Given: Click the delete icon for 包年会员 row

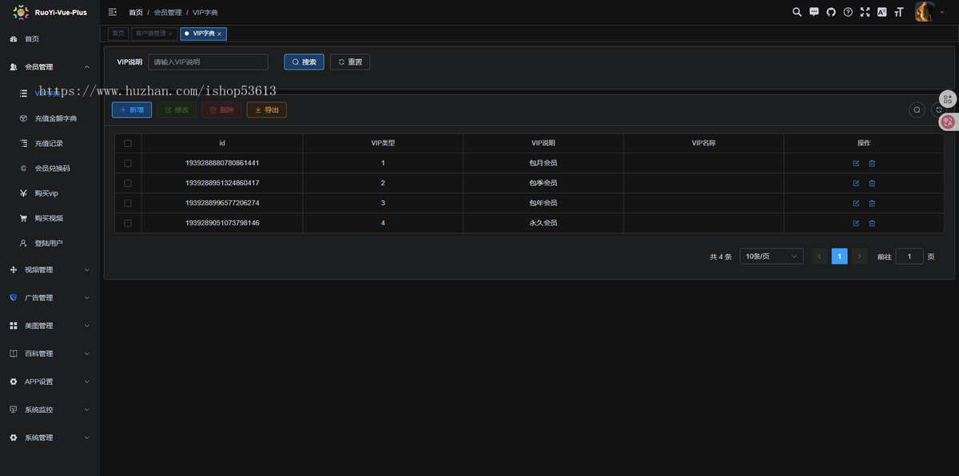Looking at the screenshot, I should pos(872,203).
